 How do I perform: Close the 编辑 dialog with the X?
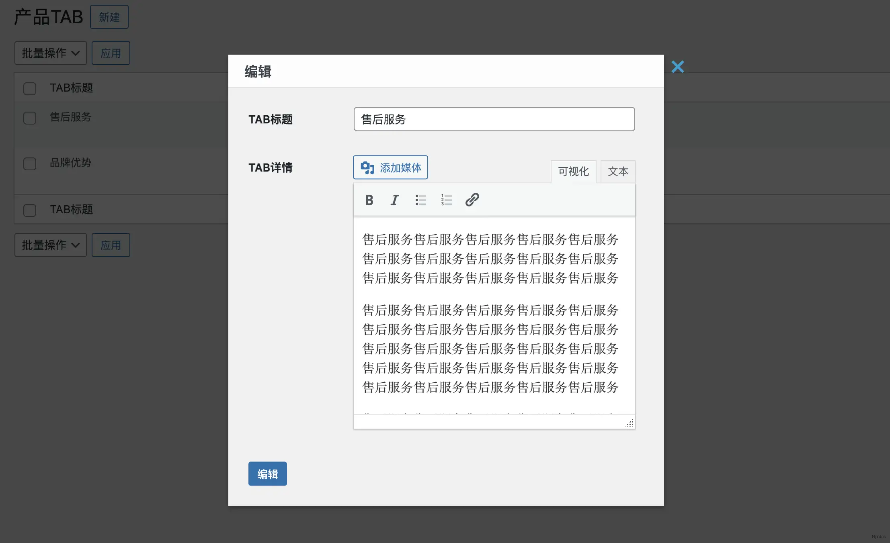pos(678,66)
